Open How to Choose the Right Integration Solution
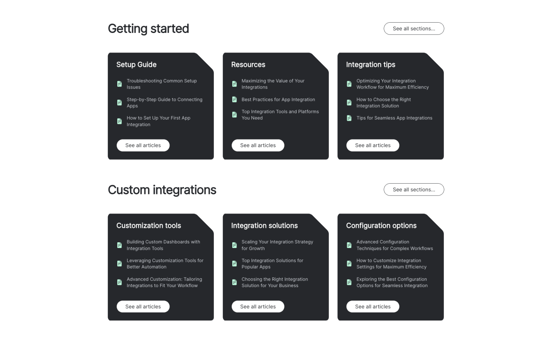The image size is (552, 345). (383, 103)
